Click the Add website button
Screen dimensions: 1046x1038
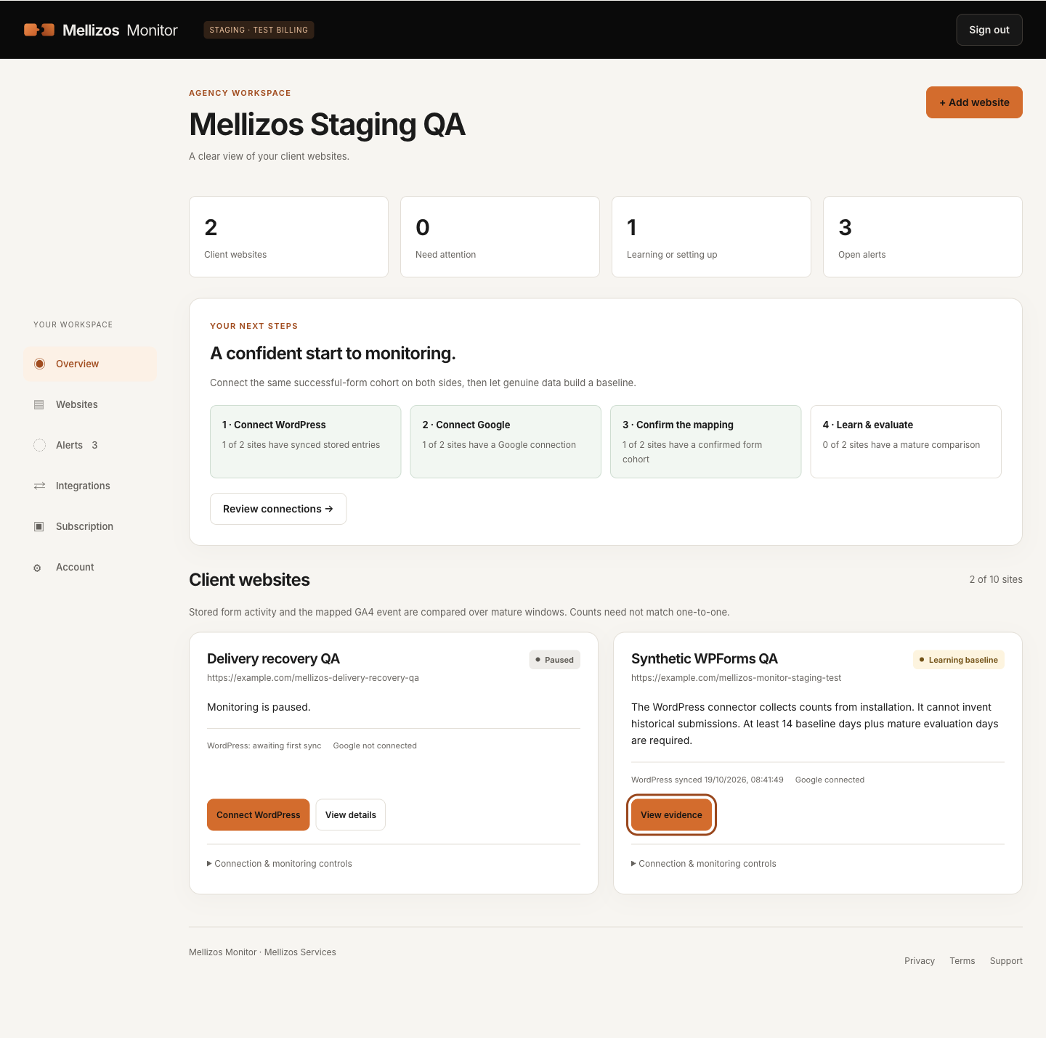(974, 102)
